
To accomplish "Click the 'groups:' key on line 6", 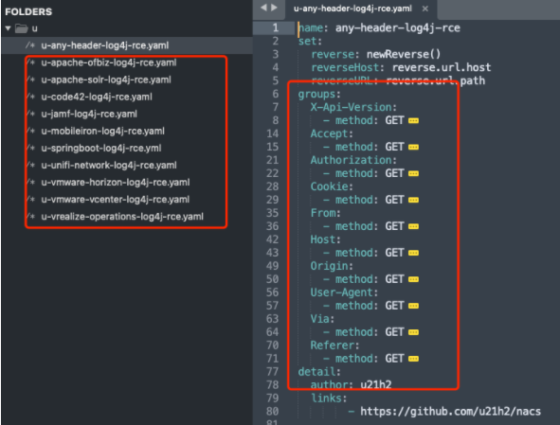I will (319, 95).
